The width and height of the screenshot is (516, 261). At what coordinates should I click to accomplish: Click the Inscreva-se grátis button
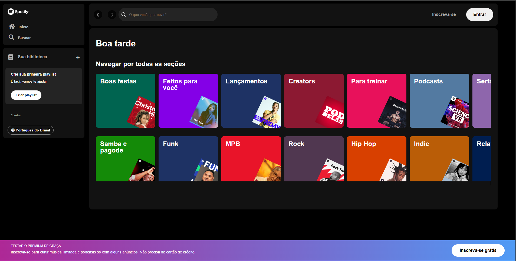point(478,250)
